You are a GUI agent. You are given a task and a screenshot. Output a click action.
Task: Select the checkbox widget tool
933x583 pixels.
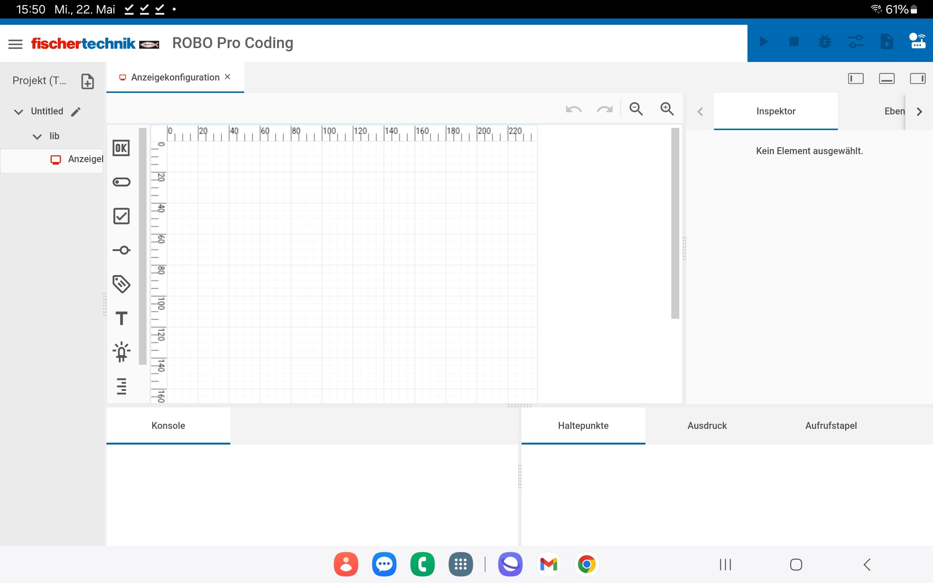(x=121, y=216)
